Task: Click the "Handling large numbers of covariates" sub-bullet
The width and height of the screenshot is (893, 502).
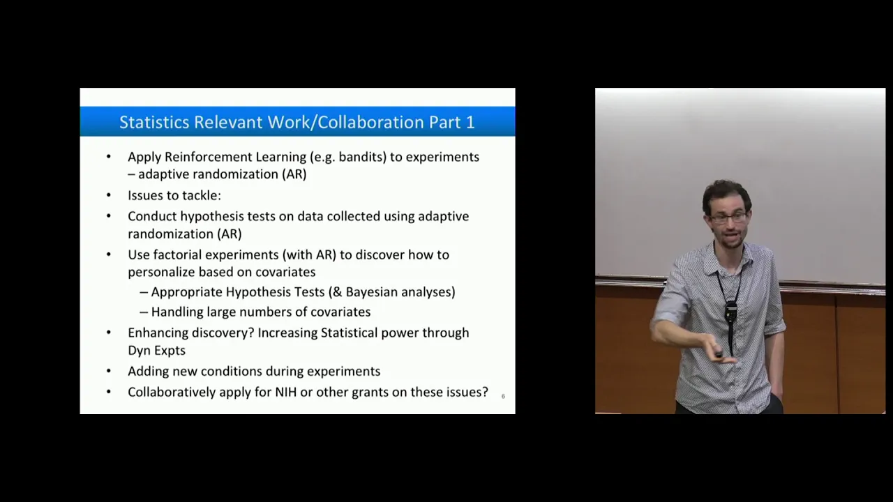Action: tap(255, 312)
